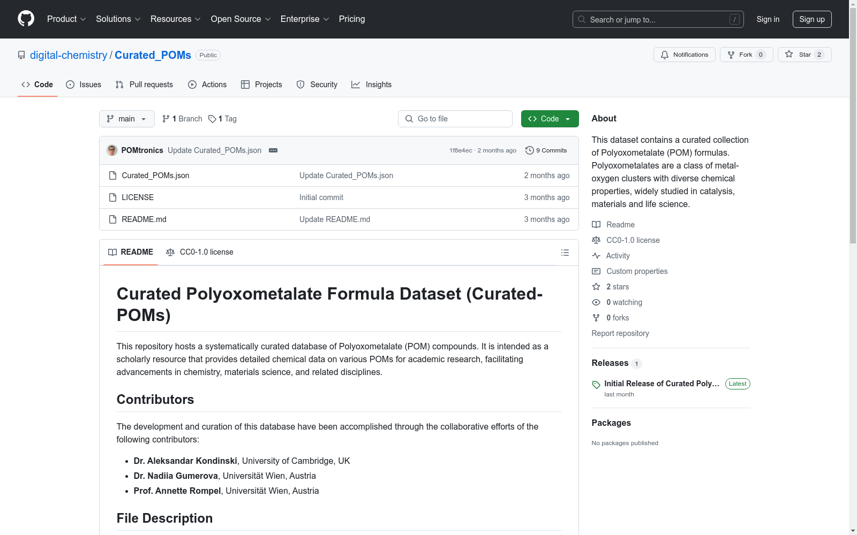
Task: Click the star icon beside 2 stars
Action: click(596, 287)
